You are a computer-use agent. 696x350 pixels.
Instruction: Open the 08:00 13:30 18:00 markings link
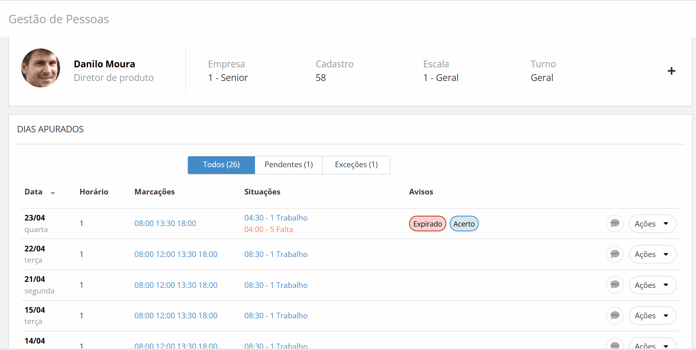(x=165, y=223)
